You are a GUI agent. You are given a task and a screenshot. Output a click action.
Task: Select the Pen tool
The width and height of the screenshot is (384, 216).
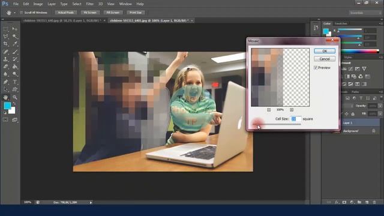coord(5,82)
